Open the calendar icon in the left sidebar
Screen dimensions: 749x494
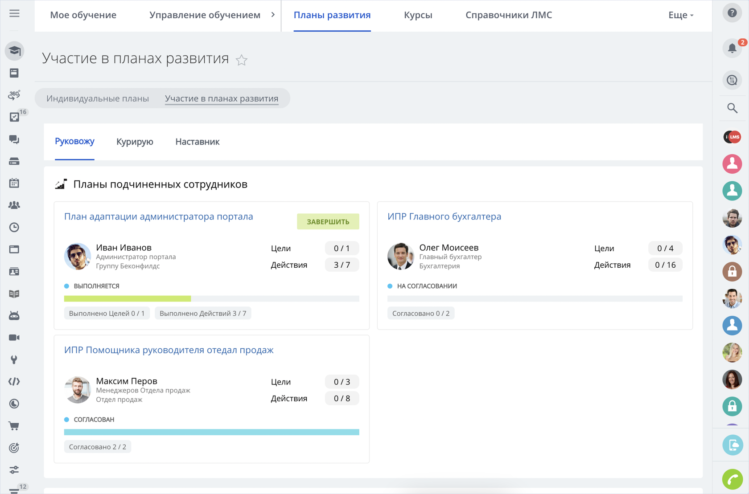14,183
